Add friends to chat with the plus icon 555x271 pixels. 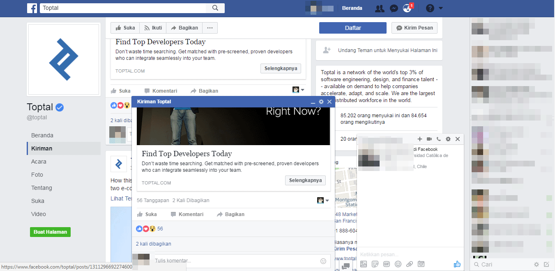point(419,139)
